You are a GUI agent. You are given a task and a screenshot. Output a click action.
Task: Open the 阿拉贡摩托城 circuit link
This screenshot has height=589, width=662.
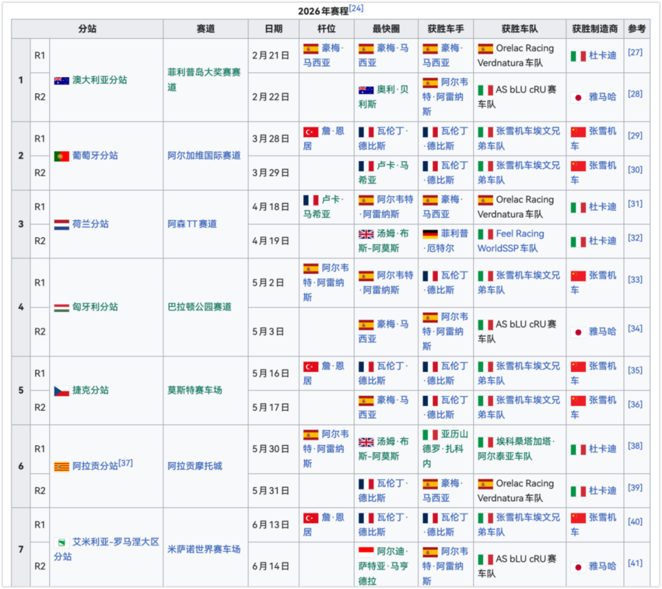pyautogui.click(x=195, y=466)
